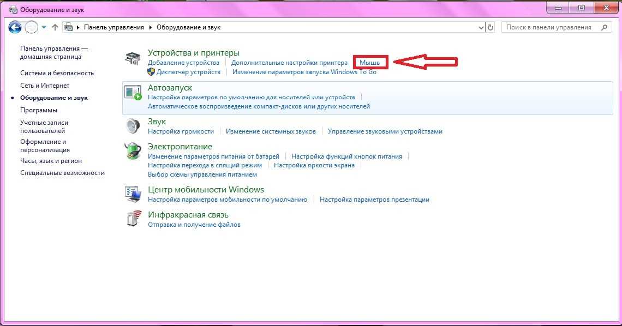Click the control panel search field
Screen dimensions: 622x326
(x=551, y=27)
